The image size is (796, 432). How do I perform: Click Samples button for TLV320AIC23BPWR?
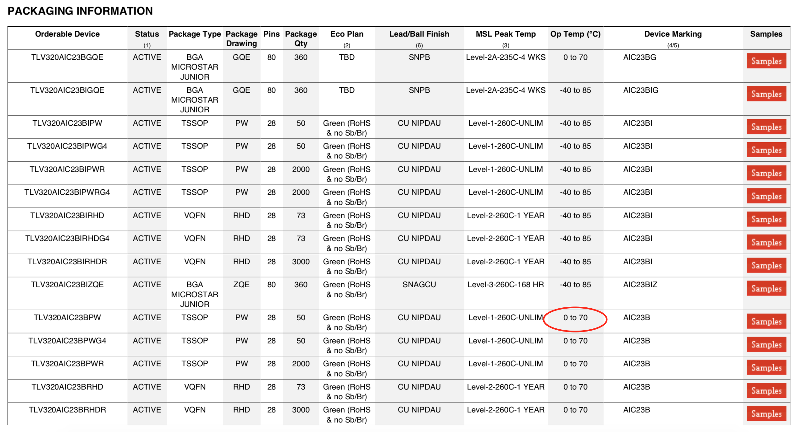[x=766, y=367]
